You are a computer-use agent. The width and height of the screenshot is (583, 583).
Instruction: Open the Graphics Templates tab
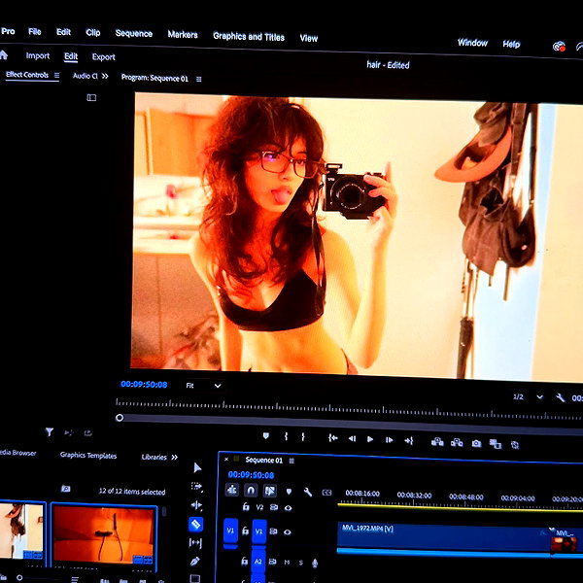pos(88,456)
